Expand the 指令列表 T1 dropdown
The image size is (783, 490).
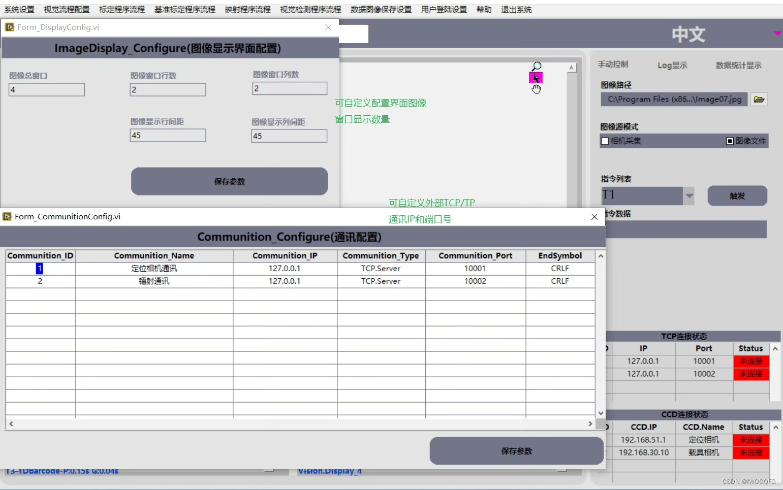(x=689, y=195)
